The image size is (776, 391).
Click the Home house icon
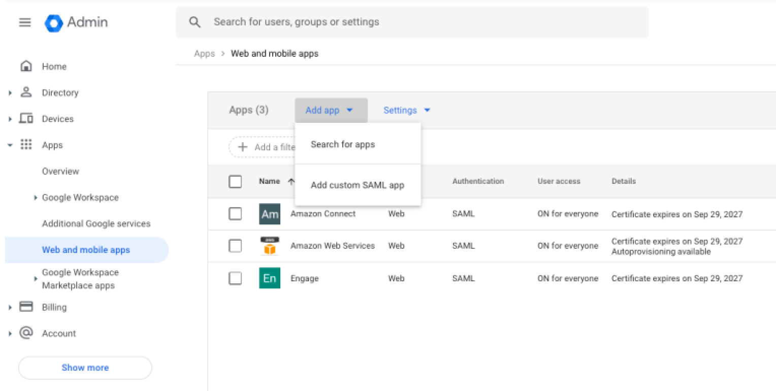(25, 67)
